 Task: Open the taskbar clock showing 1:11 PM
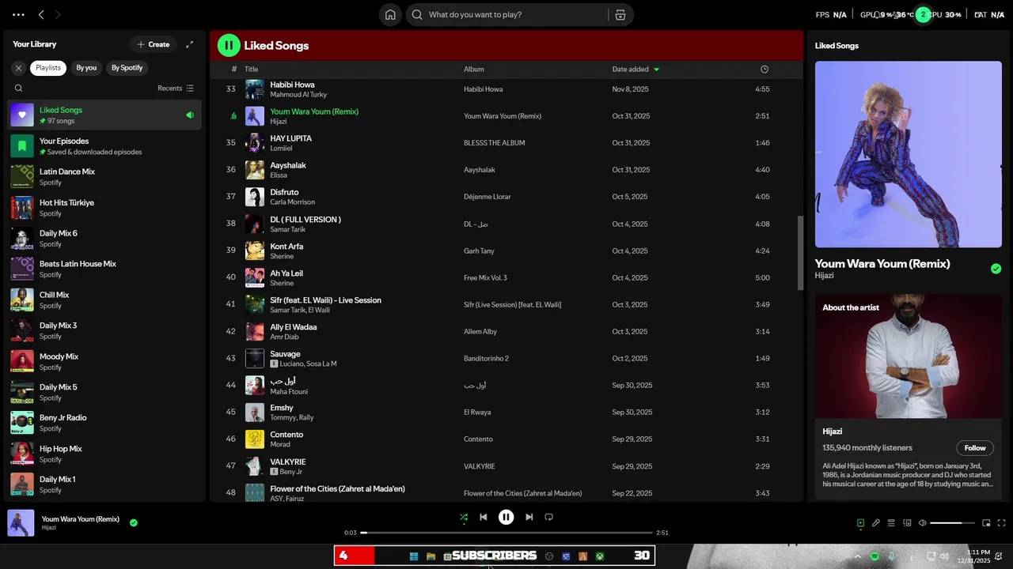click(x=973, y=556)
